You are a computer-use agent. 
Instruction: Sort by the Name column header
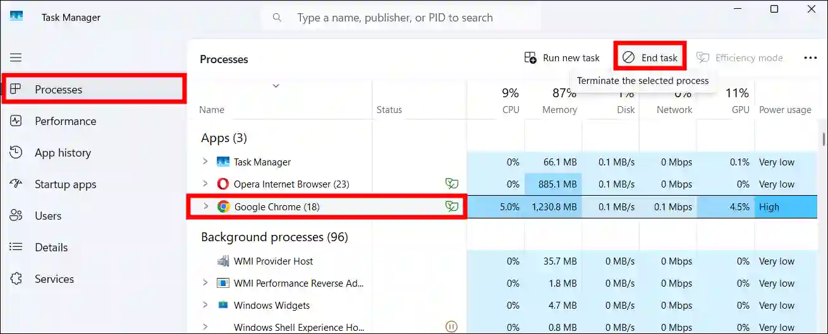coord(212,110)
